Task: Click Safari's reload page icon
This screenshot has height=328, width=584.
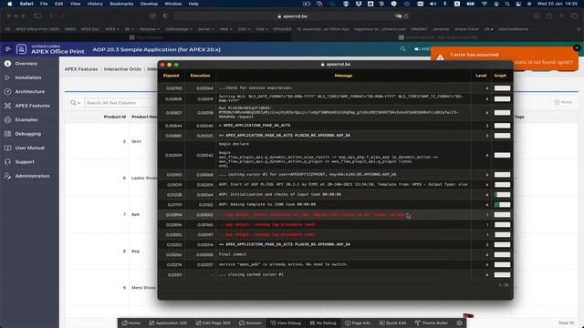Action: pos(406,16)
